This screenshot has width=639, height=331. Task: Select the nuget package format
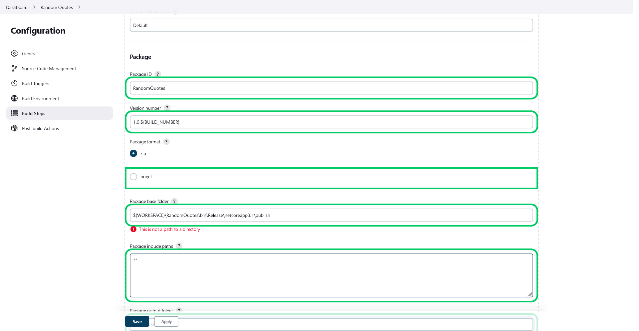pyautogui.click(x=133, y=177)
